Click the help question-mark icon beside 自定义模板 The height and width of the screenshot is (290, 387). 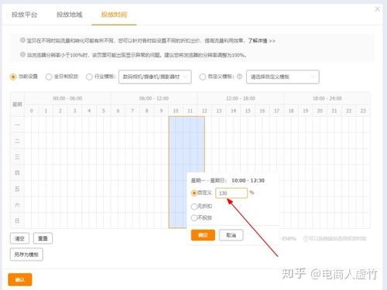click(239, 77)
